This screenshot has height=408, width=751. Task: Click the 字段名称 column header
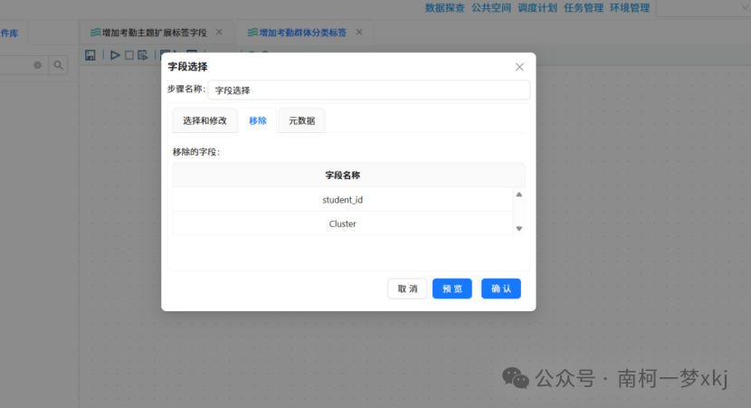[342, 176]
